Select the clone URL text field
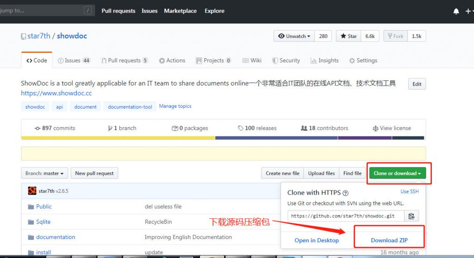Image resolution: width=474 pixels, height=258 pixels. 346,216
